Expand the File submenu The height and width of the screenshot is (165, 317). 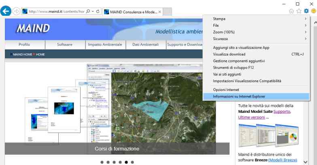256,25
